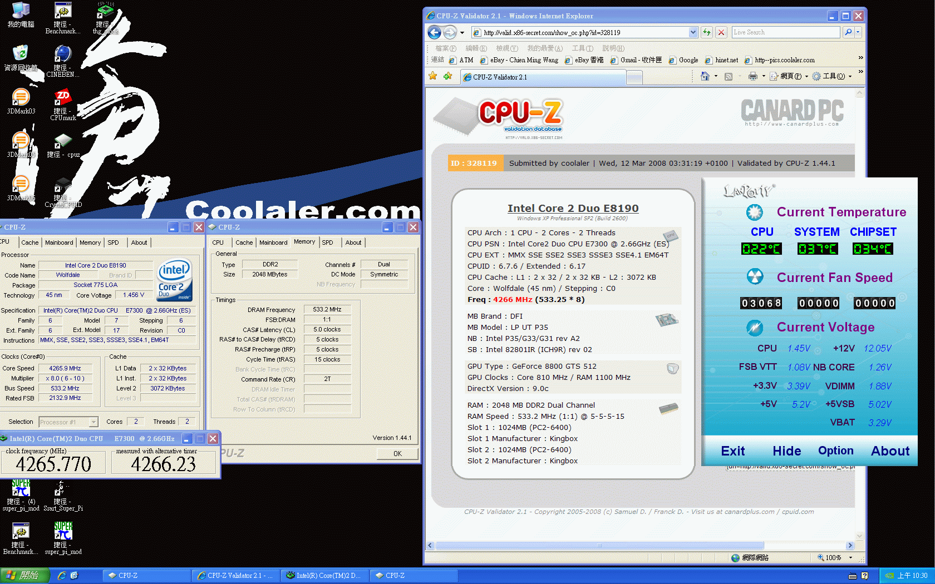Click the Live Search magnifier icon
Image resolution: width=935 pixels, height=584 pixels.
(848, 32)
